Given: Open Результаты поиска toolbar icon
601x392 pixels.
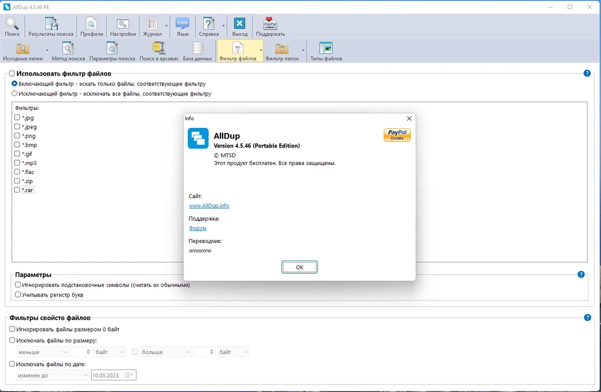Looking at the screenshot, I should pos(51,26).
